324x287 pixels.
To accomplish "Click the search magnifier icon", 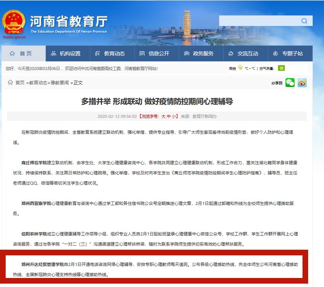I will click(304, 21).
